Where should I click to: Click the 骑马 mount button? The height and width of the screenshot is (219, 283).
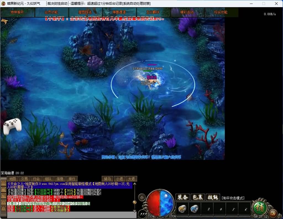click(x=108, y=179)
